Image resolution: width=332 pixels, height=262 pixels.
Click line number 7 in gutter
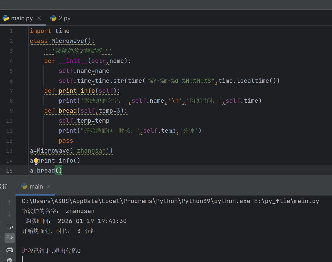click(x=11, y=91)
